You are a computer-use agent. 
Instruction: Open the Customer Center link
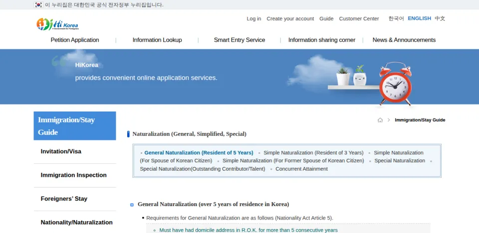(359, 18)
